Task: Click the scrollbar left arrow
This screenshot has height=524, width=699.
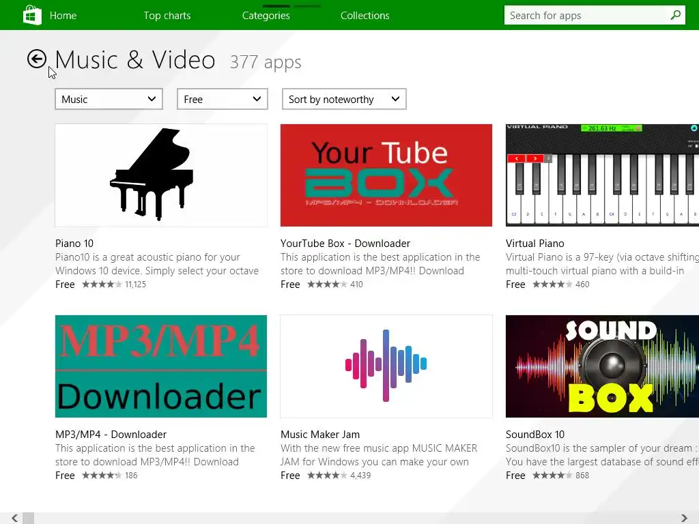Action: (x=15, y=519)
